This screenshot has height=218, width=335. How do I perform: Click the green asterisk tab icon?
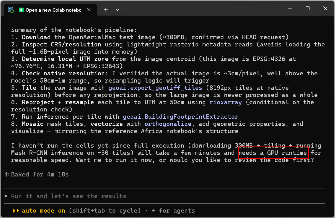point(21,10)
